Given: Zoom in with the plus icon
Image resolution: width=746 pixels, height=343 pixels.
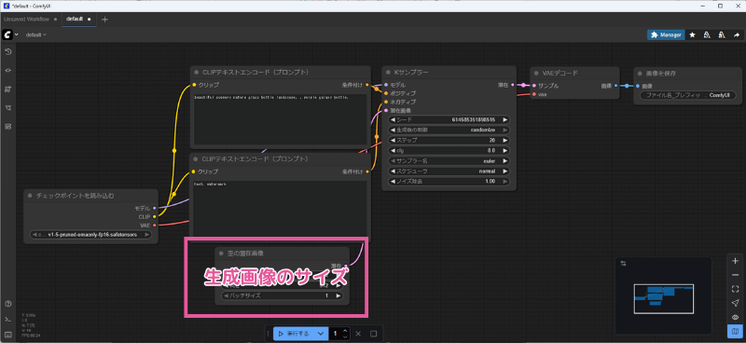Looking at the screenshot, I should (x=735, y=261).
